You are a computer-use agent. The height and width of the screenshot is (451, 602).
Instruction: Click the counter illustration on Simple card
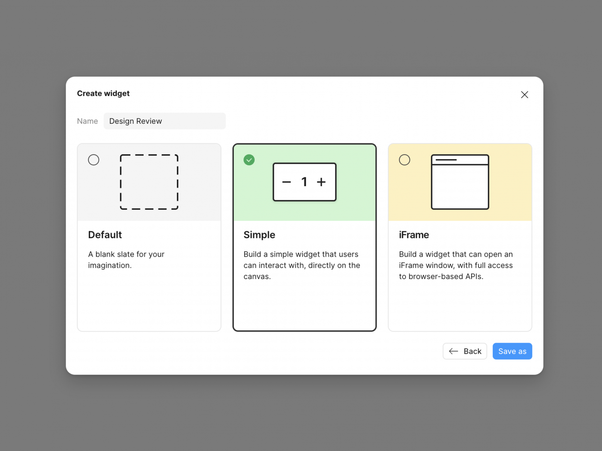click(x=304, y=182)
